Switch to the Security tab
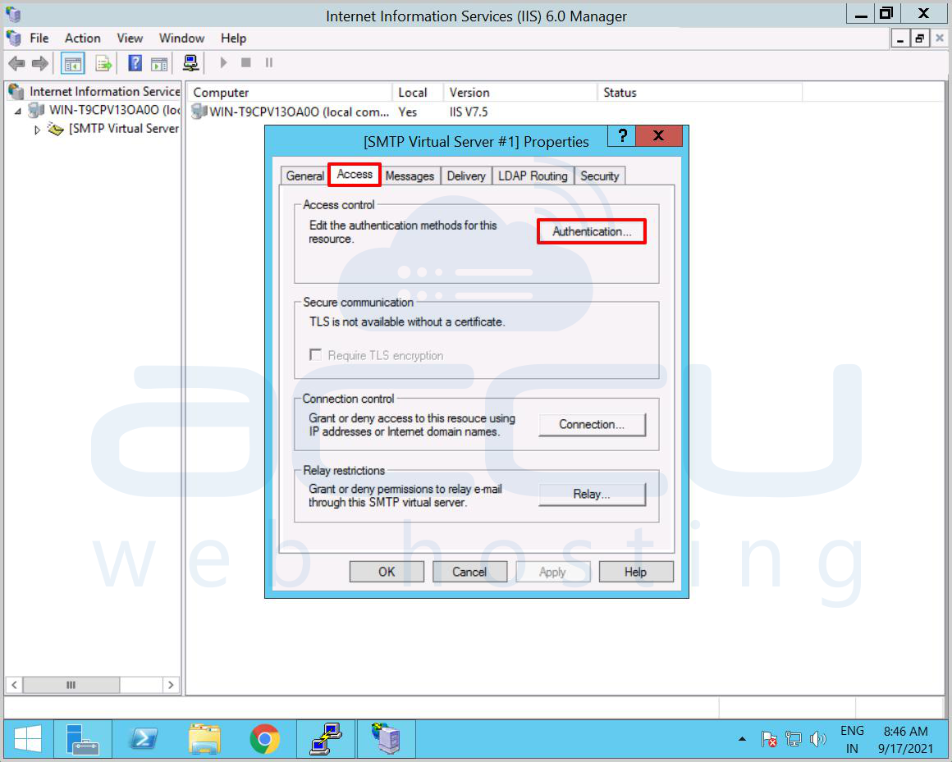The width and height of the screenshot is (952, 762). point(599,176)
